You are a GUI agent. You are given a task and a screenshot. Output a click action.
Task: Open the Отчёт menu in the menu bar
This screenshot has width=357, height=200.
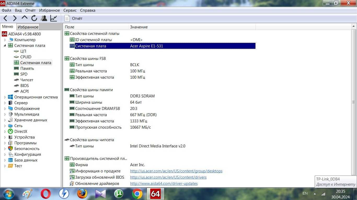[30, 10]
